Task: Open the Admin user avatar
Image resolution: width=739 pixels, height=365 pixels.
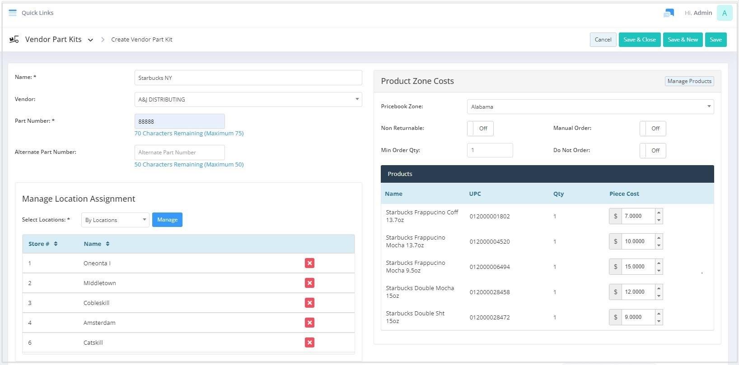Action: point(724,13)
